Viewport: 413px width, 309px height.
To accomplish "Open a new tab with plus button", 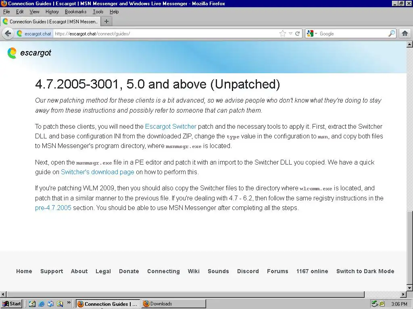I will [106, 22].
